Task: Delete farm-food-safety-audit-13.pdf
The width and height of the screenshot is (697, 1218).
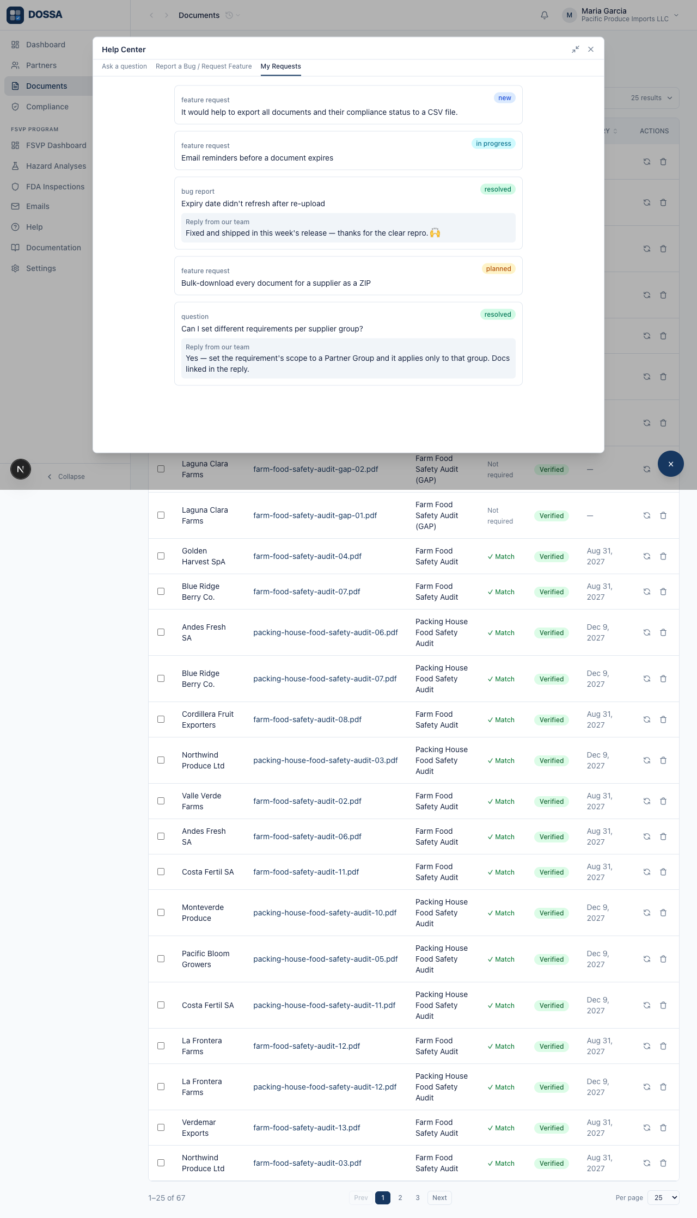Action: pos(663,1128)
